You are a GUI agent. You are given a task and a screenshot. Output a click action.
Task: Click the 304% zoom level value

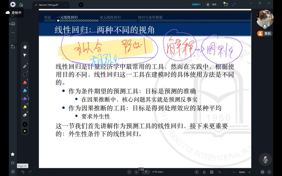pos(242,172)
